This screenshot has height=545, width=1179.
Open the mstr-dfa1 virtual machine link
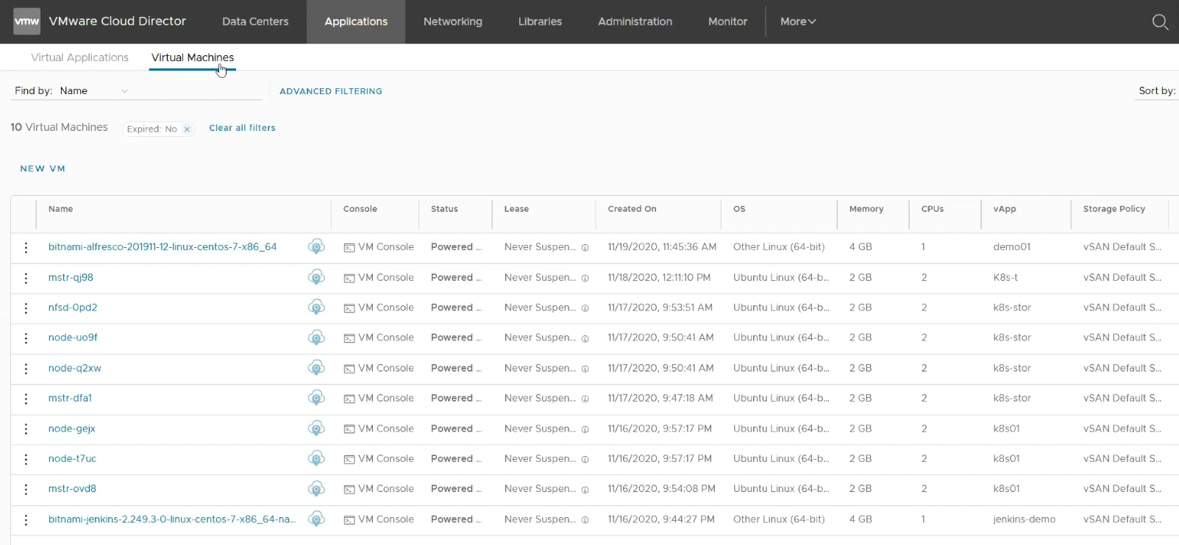click(x=70, y=398)
